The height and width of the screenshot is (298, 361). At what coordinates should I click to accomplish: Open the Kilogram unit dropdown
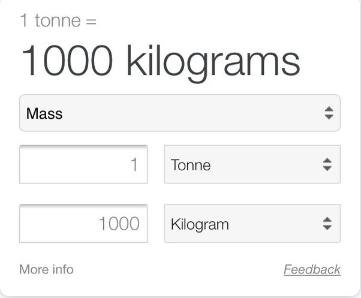(x=252, y=224)
